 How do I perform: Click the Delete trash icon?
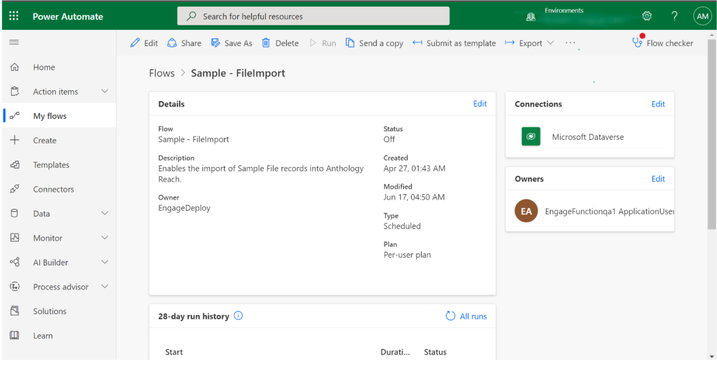[x=266, y=43]
